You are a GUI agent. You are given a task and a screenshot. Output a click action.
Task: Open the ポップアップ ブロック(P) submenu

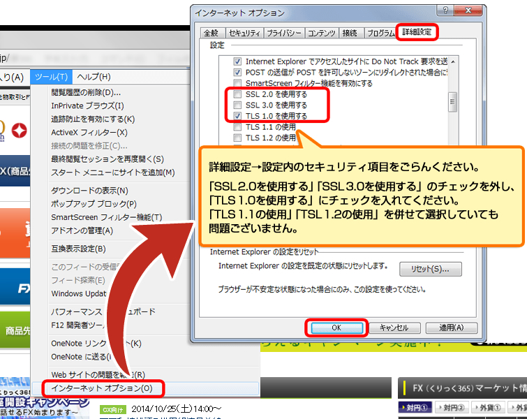[x=94, y=204]
